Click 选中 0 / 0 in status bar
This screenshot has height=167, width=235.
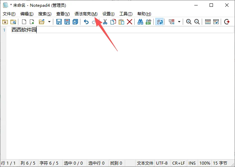click(x=73, y=163)
